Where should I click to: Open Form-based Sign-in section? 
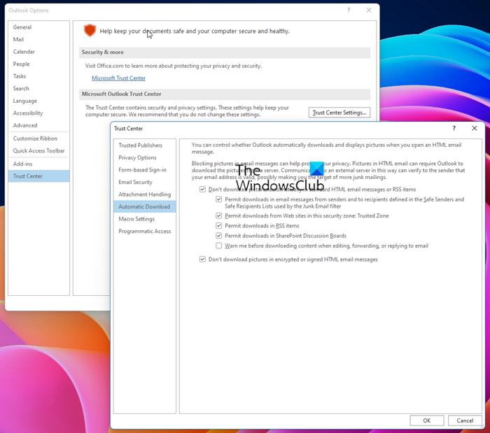tap(145, 170)
